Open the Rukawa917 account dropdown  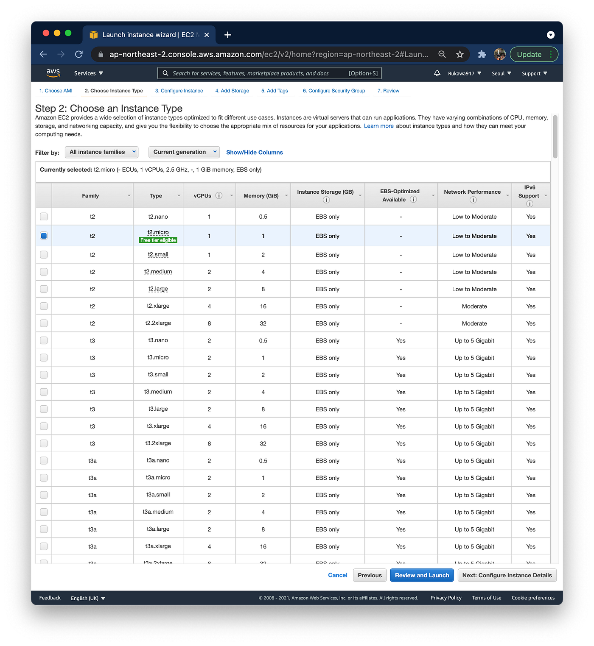(465, 73)
